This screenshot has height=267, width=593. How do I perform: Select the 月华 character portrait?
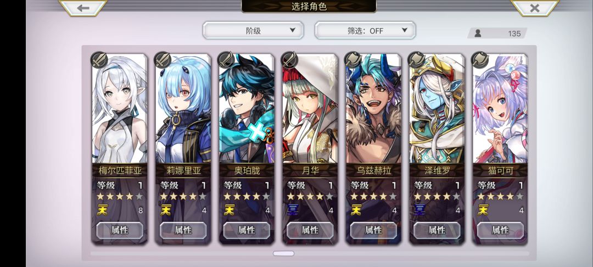[x=310, y=109]
